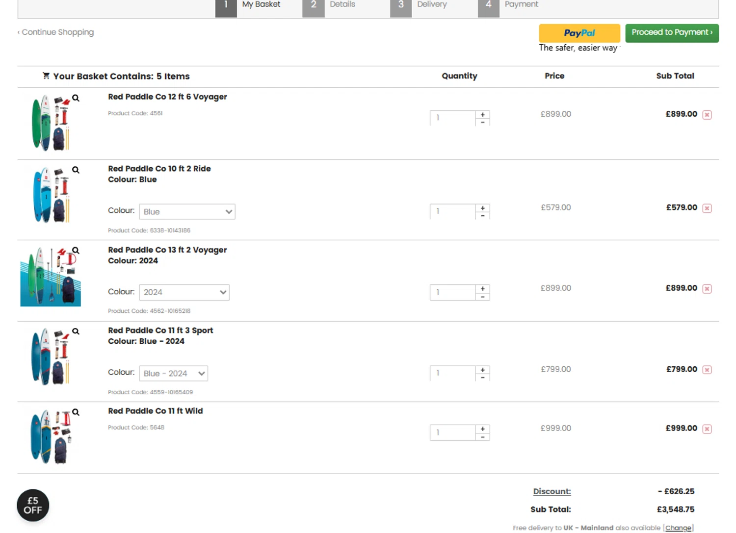This screenshot has height=533, width=736.
Task: Zoom image of 13 ft 2 Voyager
Action: (x=76, y=250)
